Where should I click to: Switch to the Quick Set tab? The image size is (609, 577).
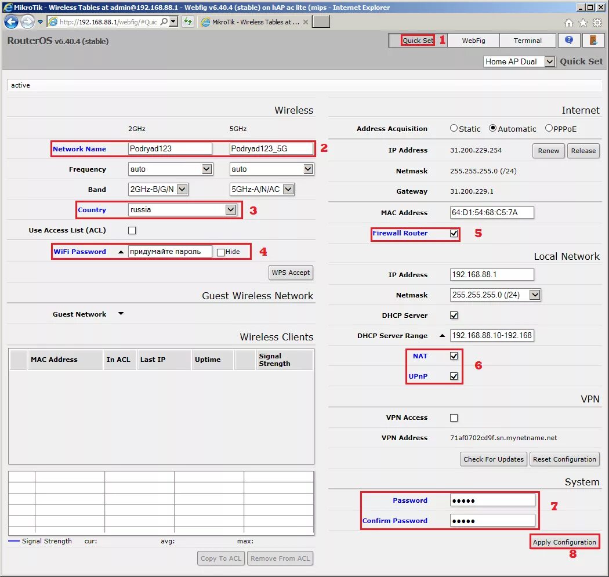[418, 41]
